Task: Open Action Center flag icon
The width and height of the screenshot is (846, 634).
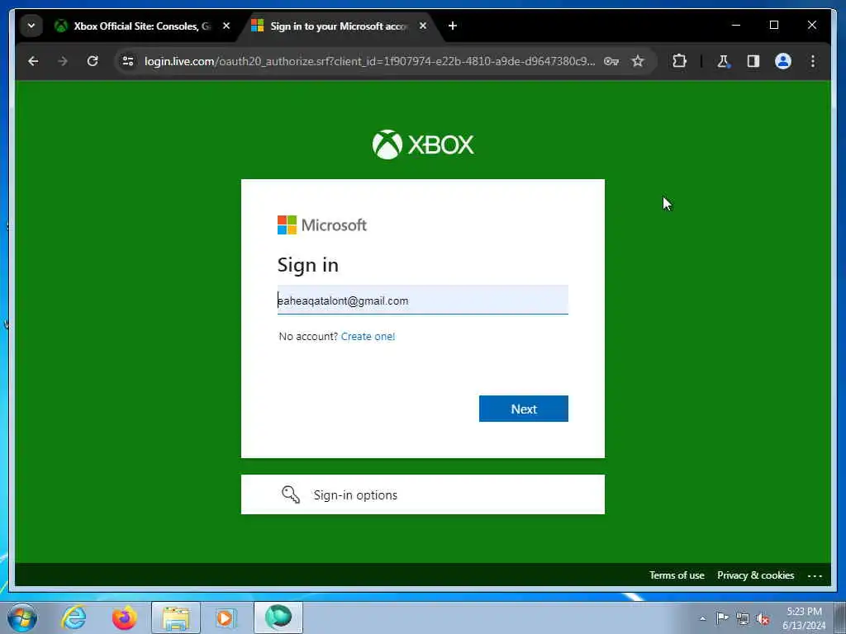Action: pos(722,618)
